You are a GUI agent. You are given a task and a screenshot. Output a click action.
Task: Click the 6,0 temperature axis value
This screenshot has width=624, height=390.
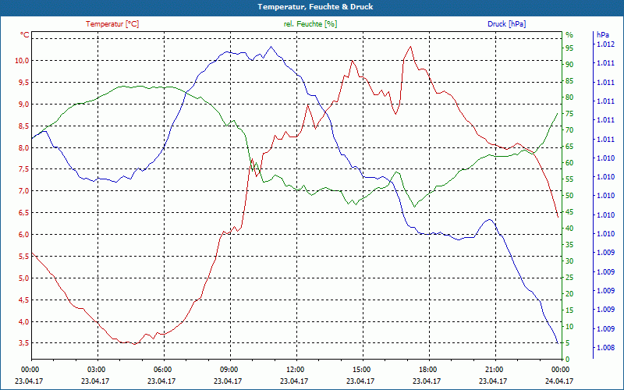point(23,235)
